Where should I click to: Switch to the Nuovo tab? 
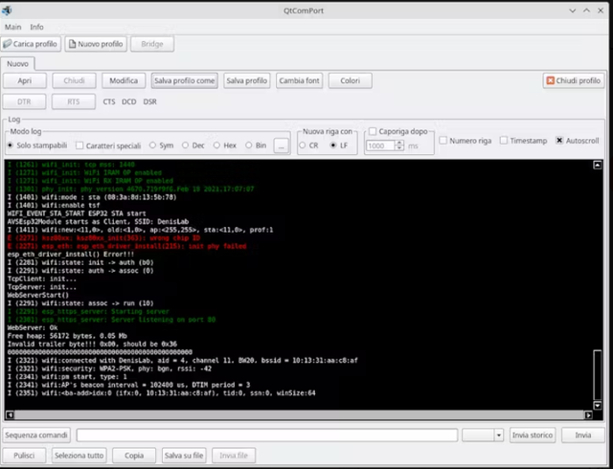(17, 64)
